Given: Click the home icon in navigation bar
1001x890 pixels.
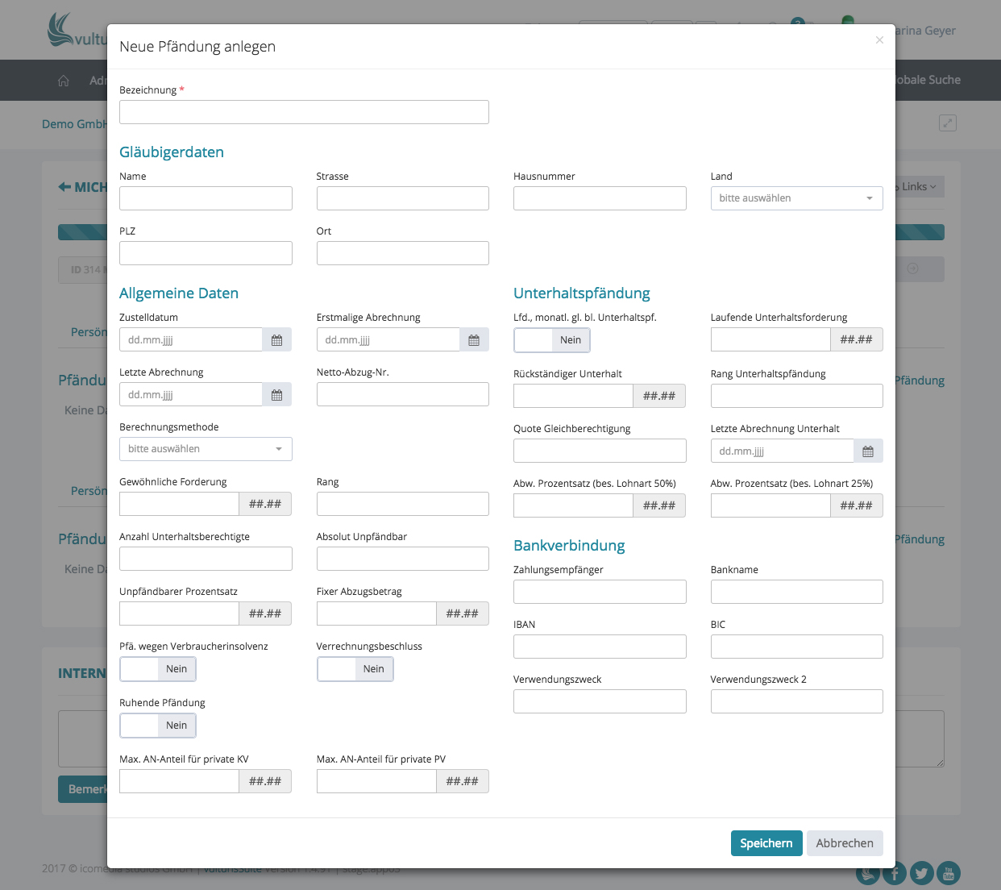Looking at the screenshot, I should pos(64,81).
